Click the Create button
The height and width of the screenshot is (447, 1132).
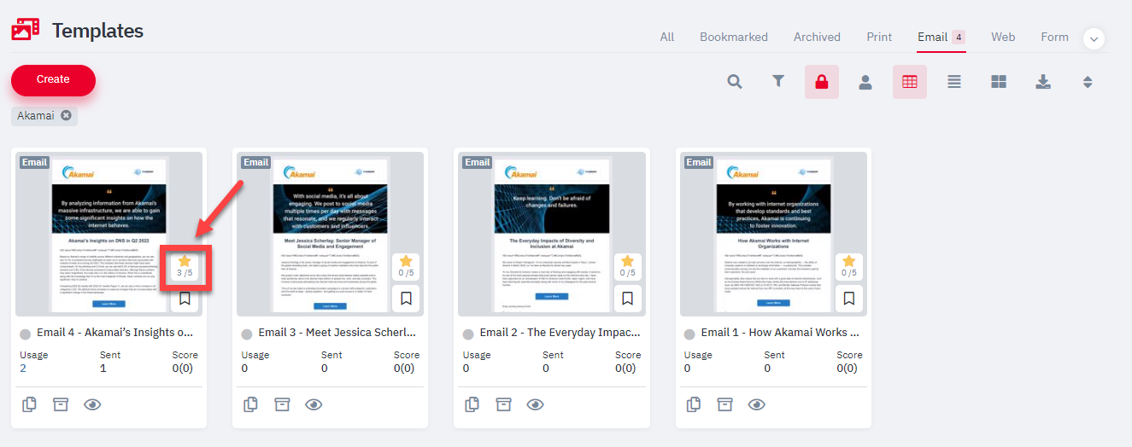[x=53, y=79]
